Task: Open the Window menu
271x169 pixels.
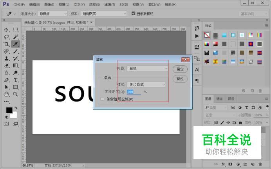Action: [x=154, y=5]
